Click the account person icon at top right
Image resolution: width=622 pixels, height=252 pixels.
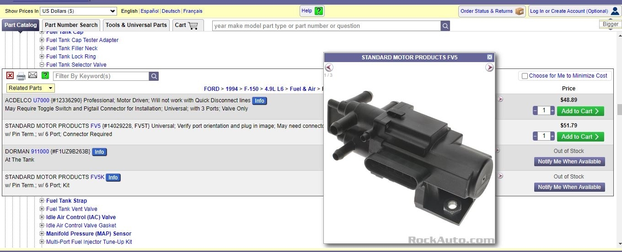point(615,11)
